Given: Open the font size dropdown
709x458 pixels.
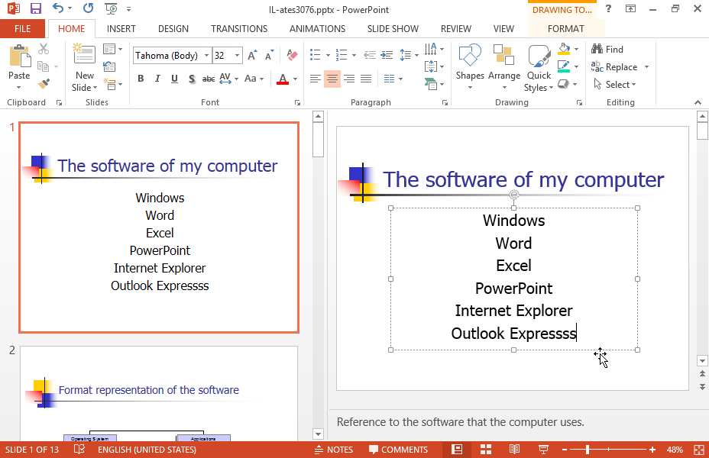Looking at the screenshot, I should tap(237, 56).
